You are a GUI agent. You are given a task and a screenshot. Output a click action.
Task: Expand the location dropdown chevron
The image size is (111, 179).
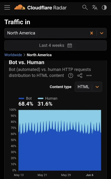click(x=102, y=33)
